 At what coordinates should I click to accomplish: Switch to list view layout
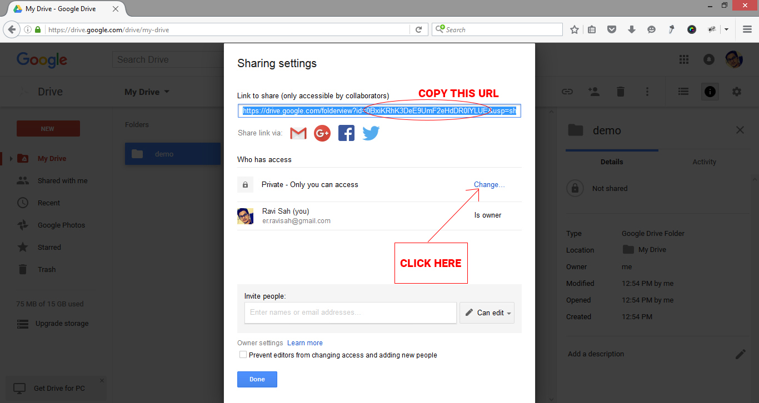coord(683,91)
